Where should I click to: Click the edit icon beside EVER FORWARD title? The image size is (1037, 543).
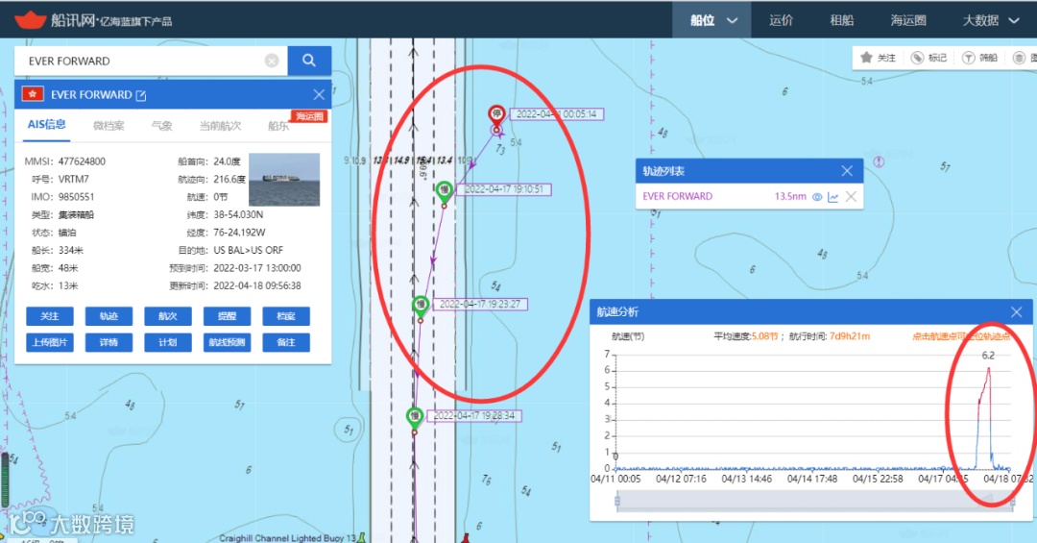[x=141, y=95]
